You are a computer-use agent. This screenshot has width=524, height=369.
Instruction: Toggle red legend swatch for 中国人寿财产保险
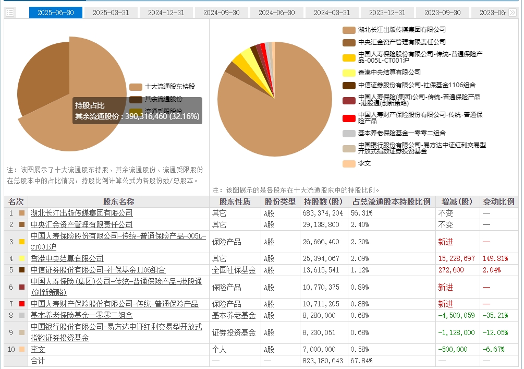click(349, 118)
